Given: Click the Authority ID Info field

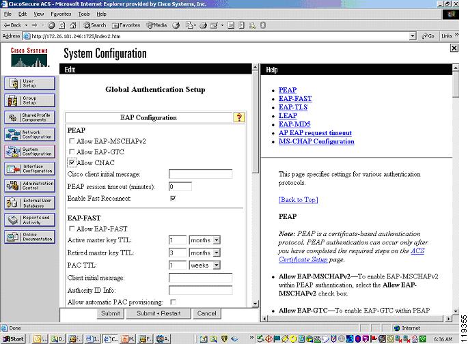Looking at the screenshot, I should 200,290.
